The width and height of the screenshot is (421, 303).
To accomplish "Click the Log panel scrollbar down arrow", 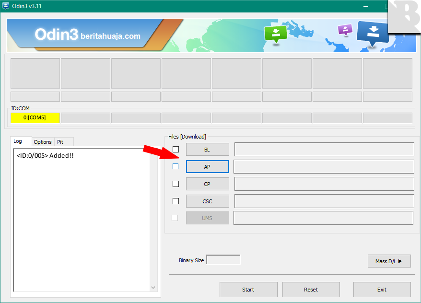I will click(x=153, y=288).
